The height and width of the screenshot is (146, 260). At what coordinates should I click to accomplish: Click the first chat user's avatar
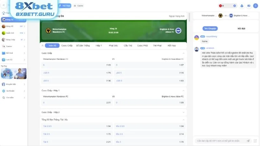point(197,38)
